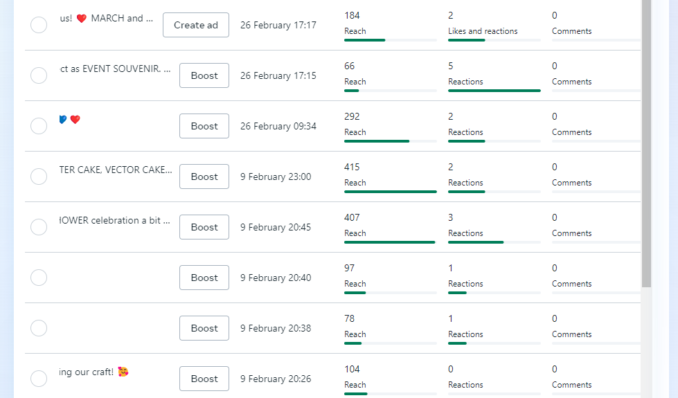Tick the checkbox for "ing our craft!" post

click(x=39, y=379)
